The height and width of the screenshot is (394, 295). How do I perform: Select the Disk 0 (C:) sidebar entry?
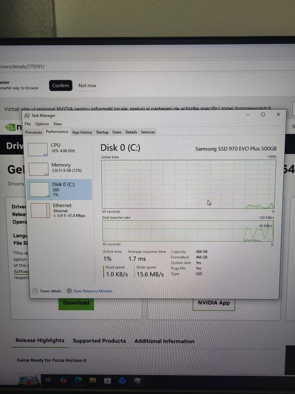pyautogui.click(x=59, y=189)
